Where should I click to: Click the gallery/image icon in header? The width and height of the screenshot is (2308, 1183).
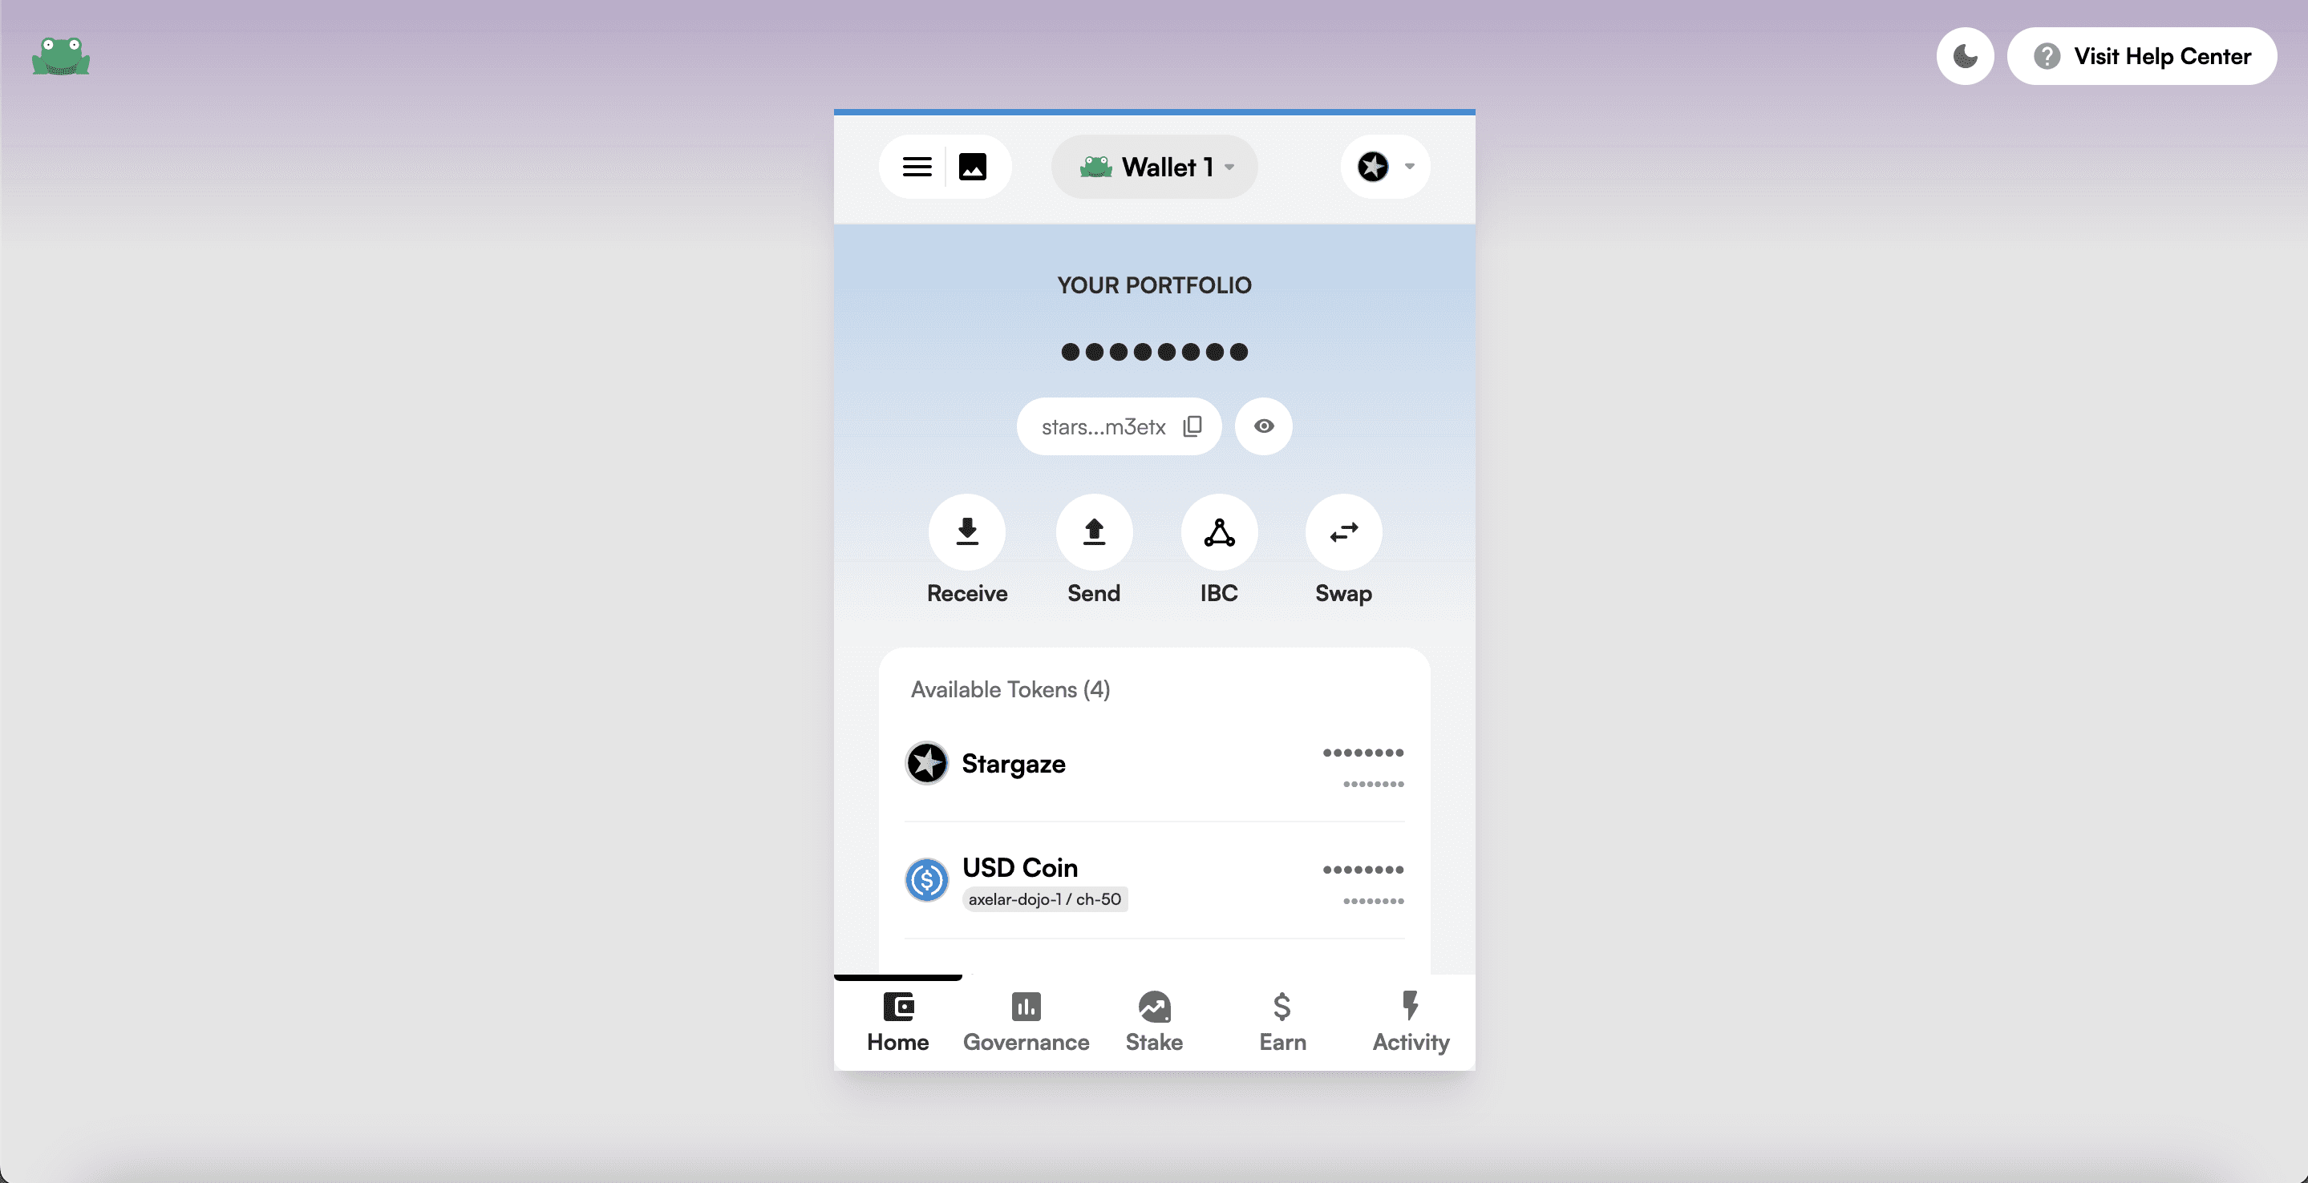(972, 166)
